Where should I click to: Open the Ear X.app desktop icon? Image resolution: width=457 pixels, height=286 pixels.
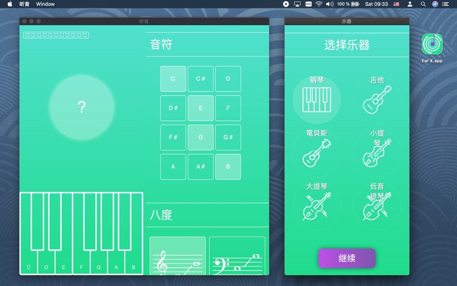point(432,45)
